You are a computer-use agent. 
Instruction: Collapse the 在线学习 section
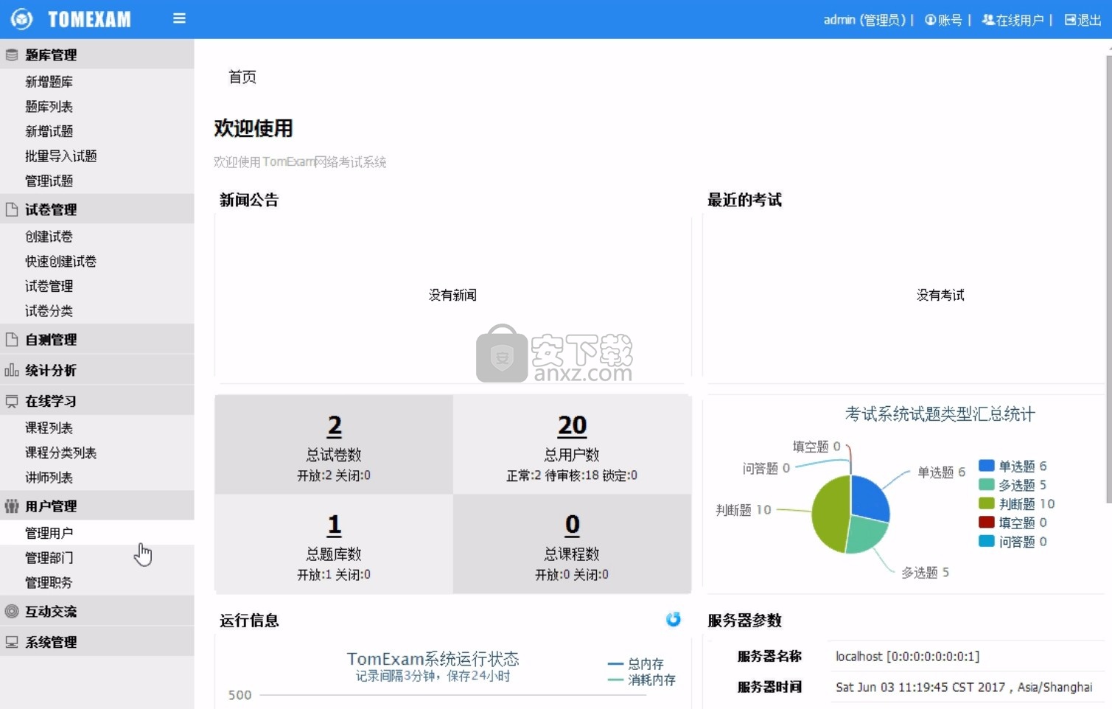pos(97,401)
